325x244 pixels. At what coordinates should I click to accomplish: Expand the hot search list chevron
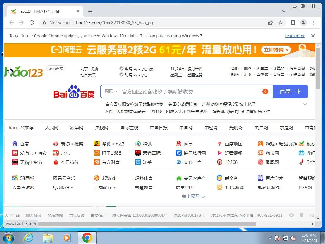[x=305, y=104]
